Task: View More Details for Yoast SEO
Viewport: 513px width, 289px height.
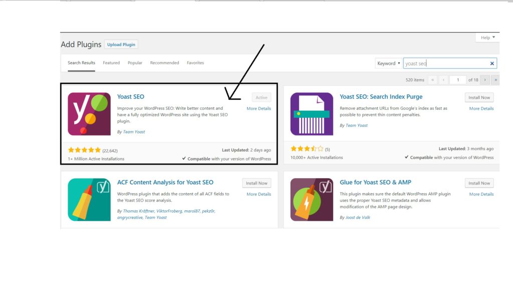Action: click(x=259, y=108)
